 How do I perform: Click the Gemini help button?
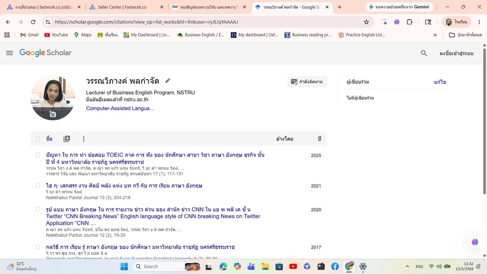399,7
